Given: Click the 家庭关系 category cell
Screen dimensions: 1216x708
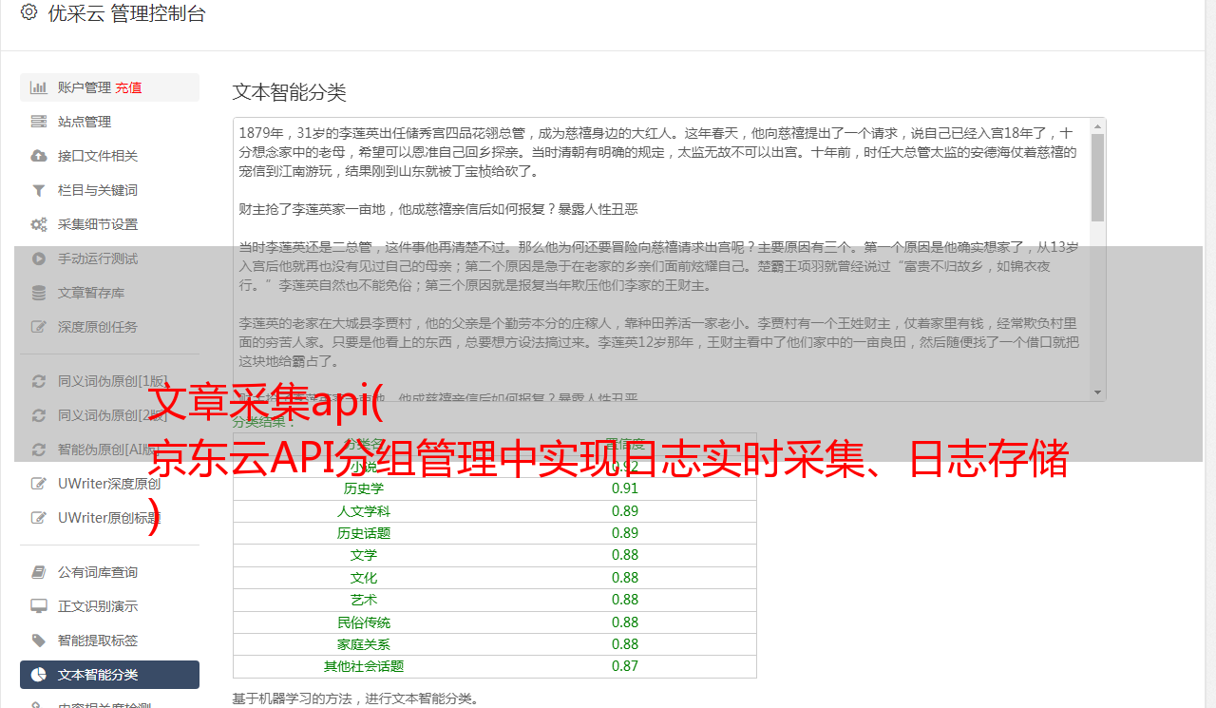Looking at the screenshot, I should pos(364,644).
